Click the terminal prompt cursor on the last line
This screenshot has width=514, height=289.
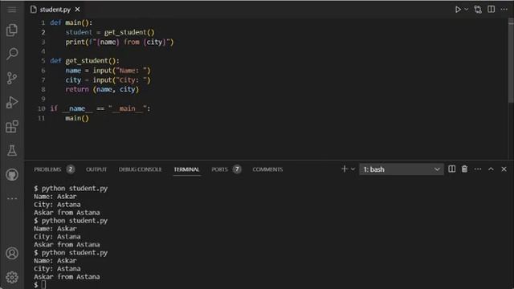point(43,285)
